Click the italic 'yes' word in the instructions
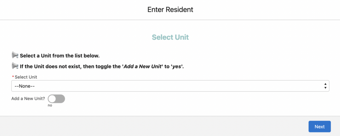Image resolution: width=340 pixels, height=136 pixels. pos(177,67)
